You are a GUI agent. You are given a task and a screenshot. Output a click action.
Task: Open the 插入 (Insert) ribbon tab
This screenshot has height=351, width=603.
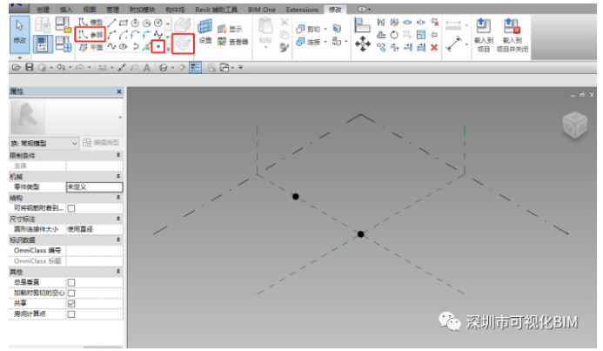66,10
